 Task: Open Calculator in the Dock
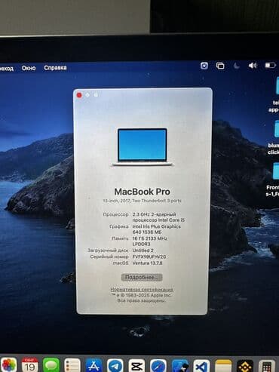pyautogui.click(x=267, y=365)
